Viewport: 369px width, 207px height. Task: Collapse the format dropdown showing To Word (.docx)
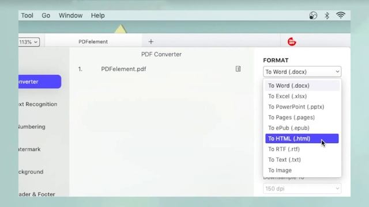(302, 71)
